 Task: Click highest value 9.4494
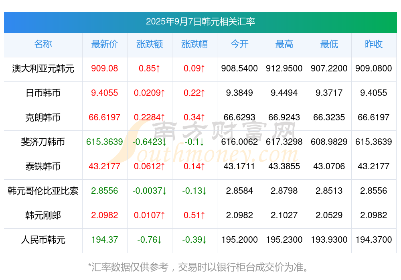pyautogui.click(x=284, y=93)
